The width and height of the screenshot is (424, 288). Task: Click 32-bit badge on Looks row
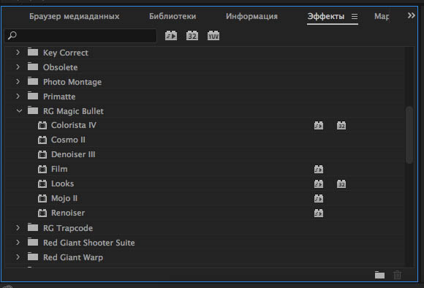[341, 184]
